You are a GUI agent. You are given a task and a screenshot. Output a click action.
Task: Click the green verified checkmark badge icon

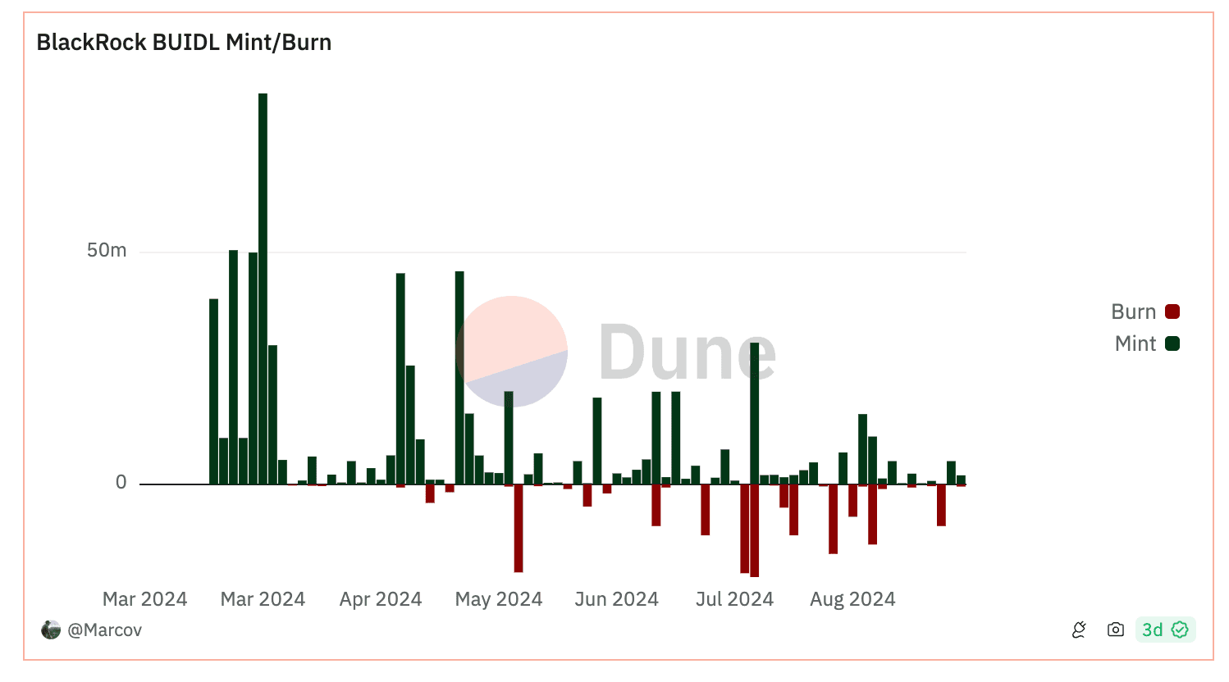1180,630
